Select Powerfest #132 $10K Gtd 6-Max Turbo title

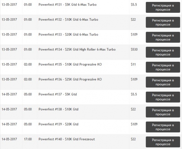(x=68, y=20)
